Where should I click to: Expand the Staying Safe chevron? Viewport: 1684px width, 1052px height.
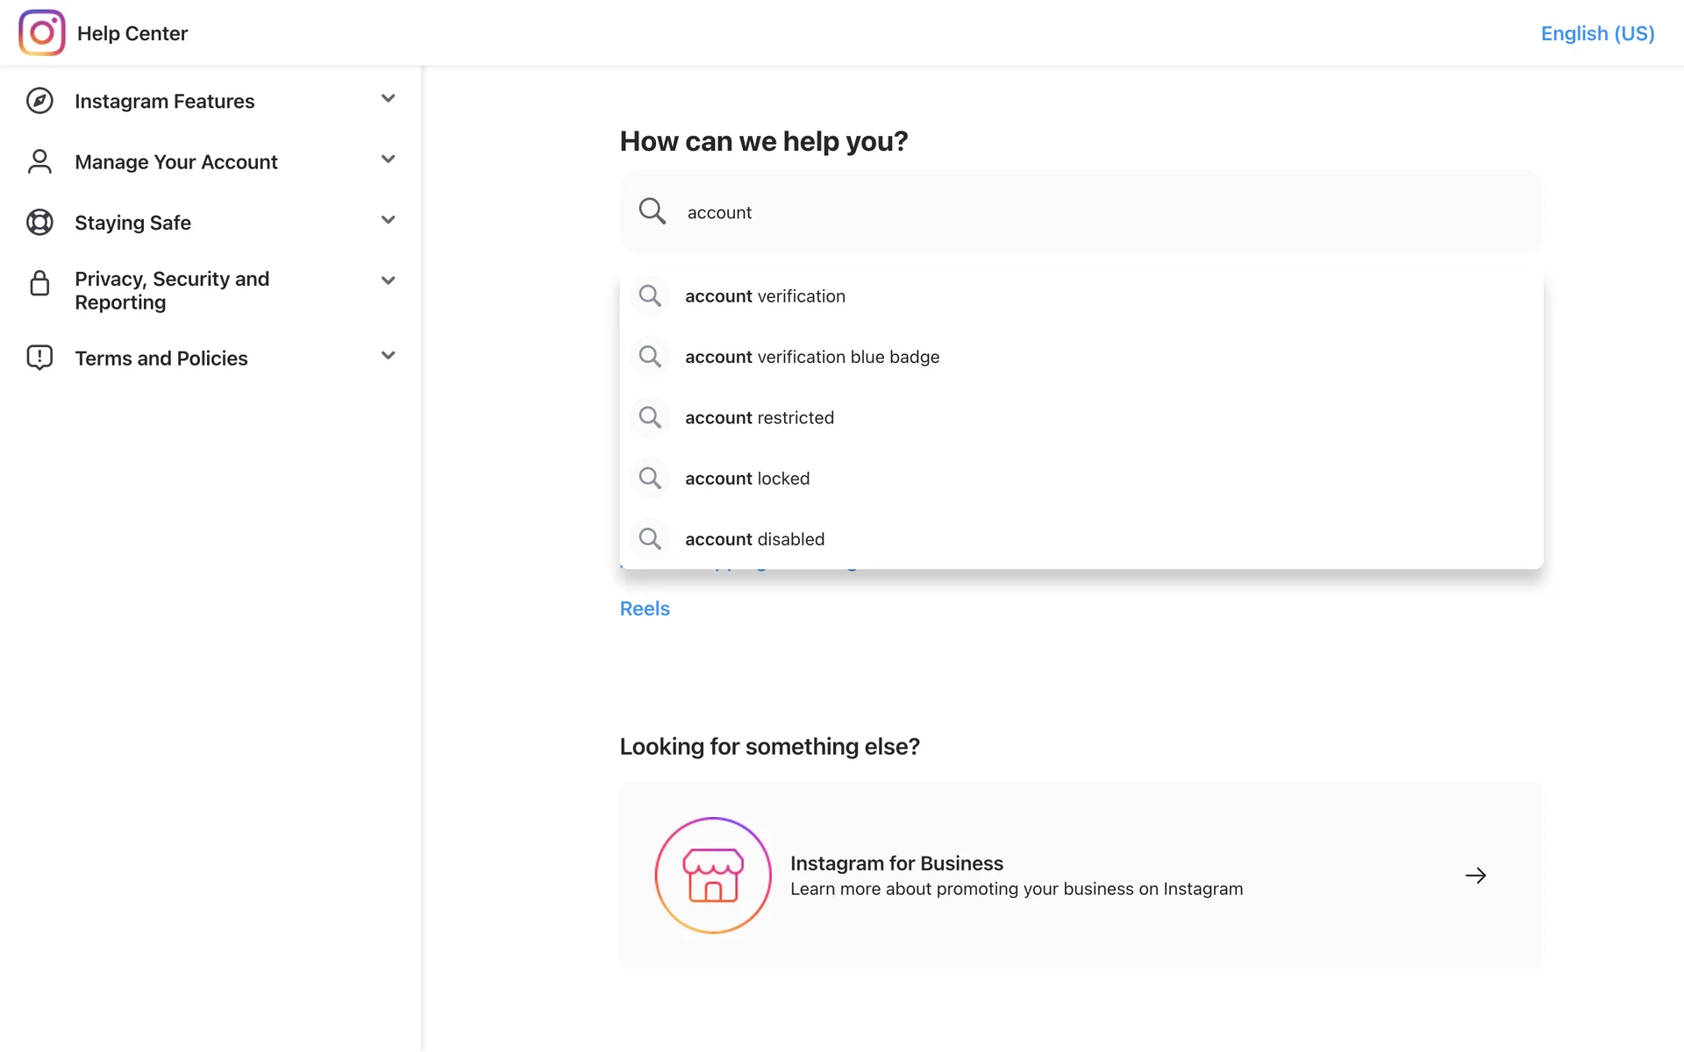point(388,220)
